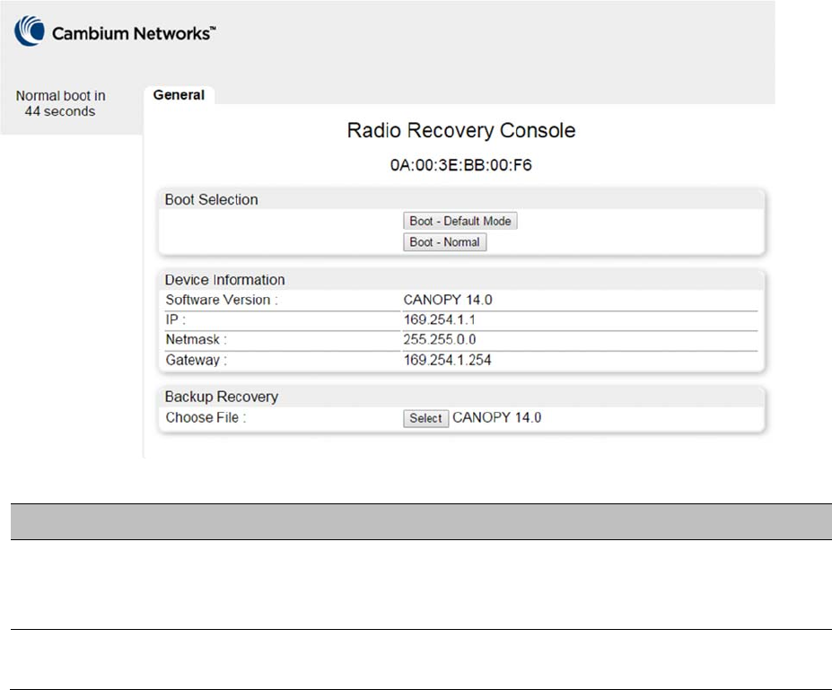The height and width of the screenshot is (690, 832).
Task: Open the General tab
Action: (179, 95)
